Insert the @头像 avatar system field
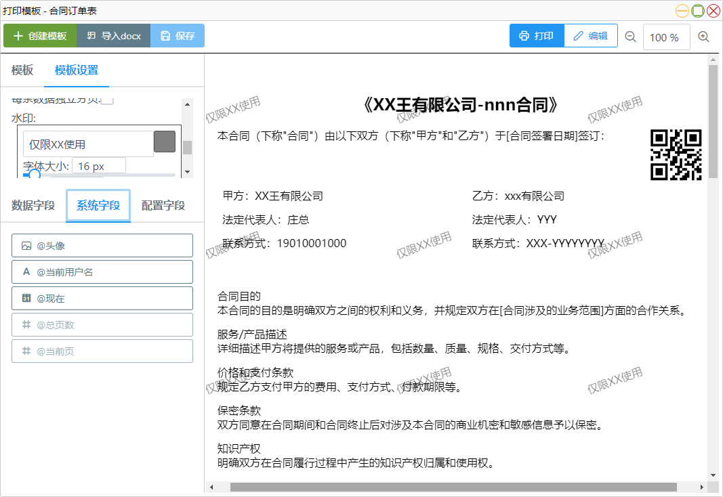The width and height of the screenshot is (723, 497). click(x=102, y=246)
